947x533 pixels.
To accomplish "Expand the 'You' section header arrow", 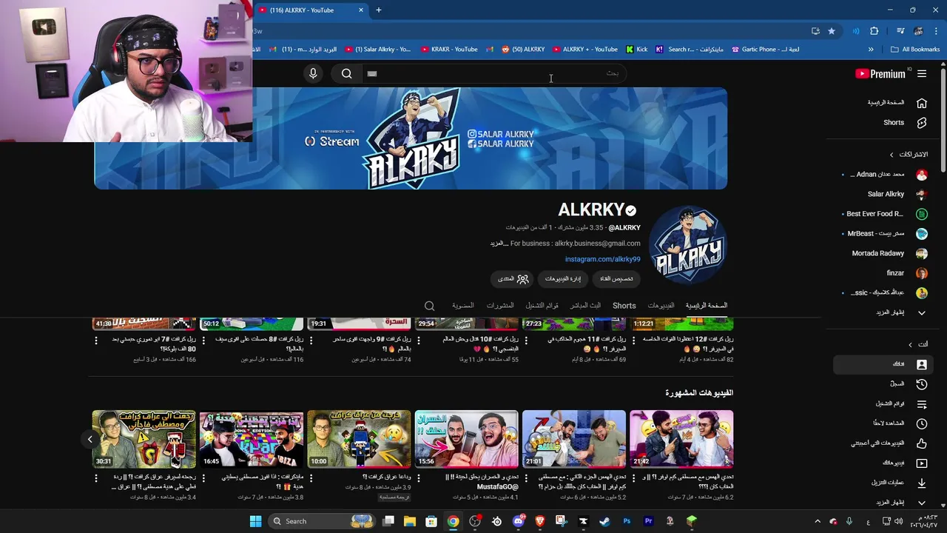I will pyautogui.click(x=911, y=344).
